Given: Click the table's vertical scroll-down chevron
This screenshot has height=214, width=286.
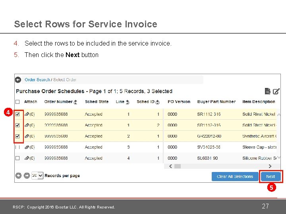Looking at the screenshot, I should click(x=279, y=157).
